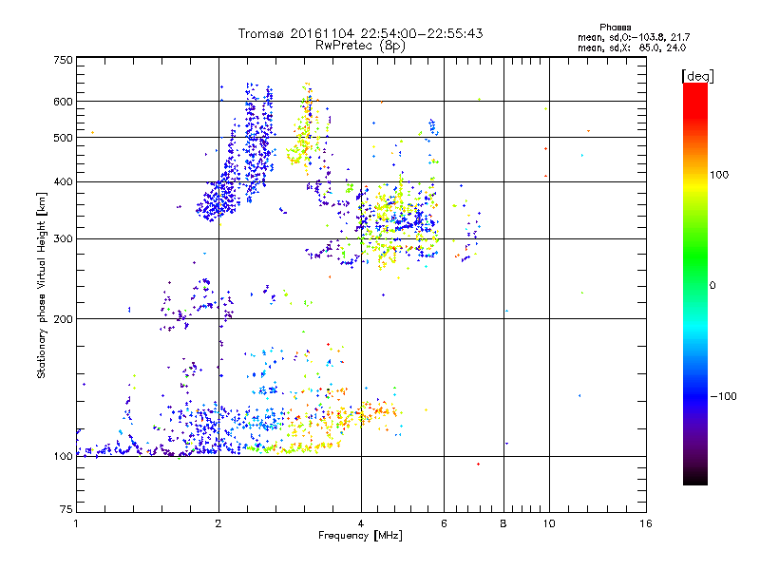
Task: Click the 'mean, sd,X: 85.0, 24.0' statistic
Action: coord(632,47)
